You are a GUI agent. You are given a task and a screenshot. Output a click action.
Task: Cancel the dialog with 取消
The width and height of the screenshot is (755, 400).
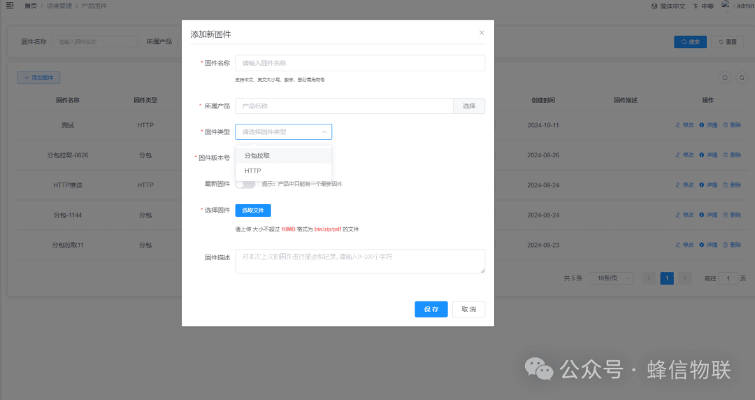click(468, 309)
